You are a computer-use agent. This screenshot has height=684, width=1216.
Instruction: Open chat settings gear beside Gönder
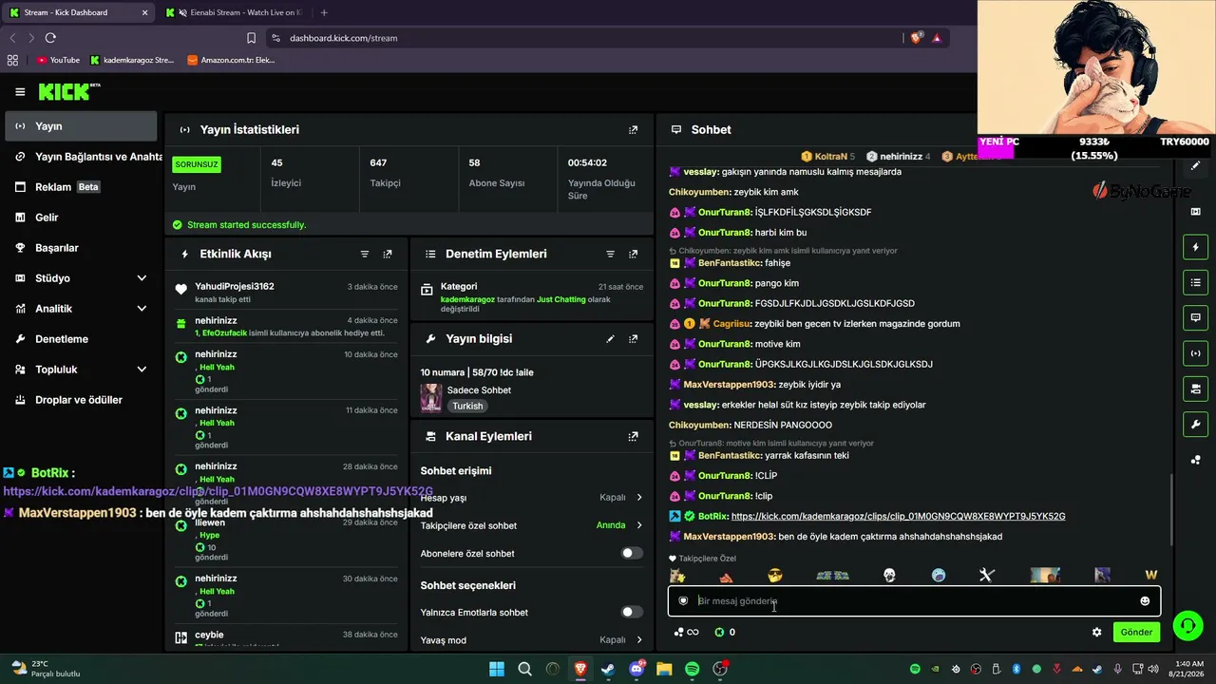click(x=1097, y=632)
